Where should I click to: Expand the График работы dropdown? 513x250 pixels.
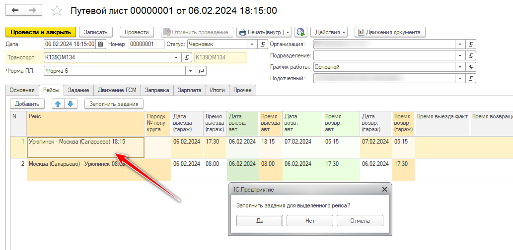460,67
